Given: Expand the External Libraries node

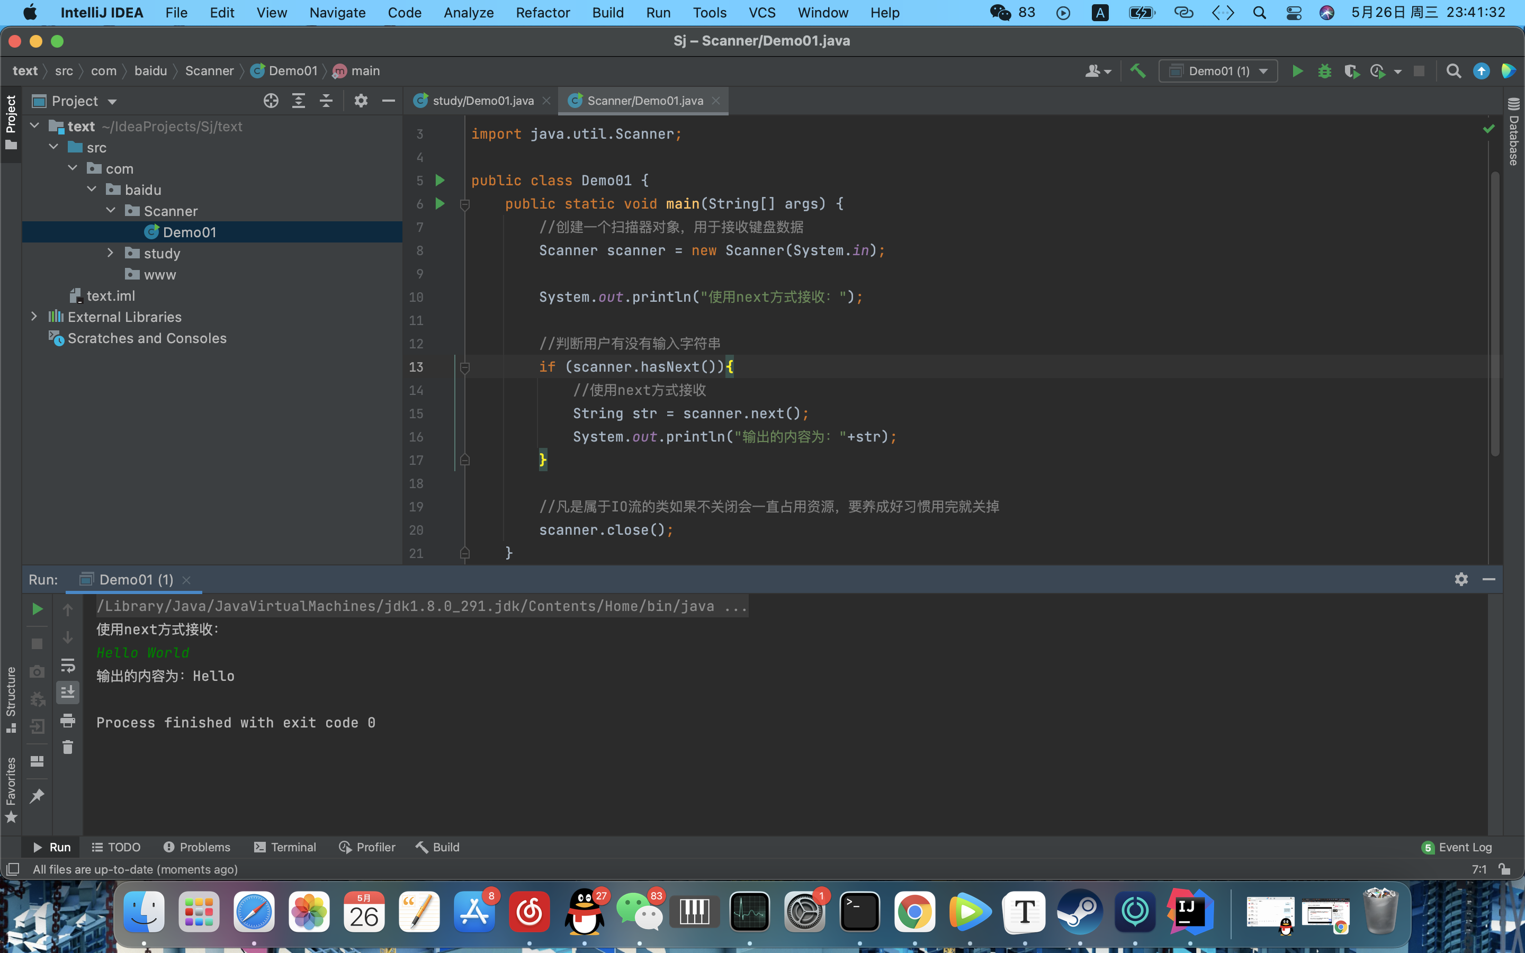Looking at the screenshot, I should point(34,317).
